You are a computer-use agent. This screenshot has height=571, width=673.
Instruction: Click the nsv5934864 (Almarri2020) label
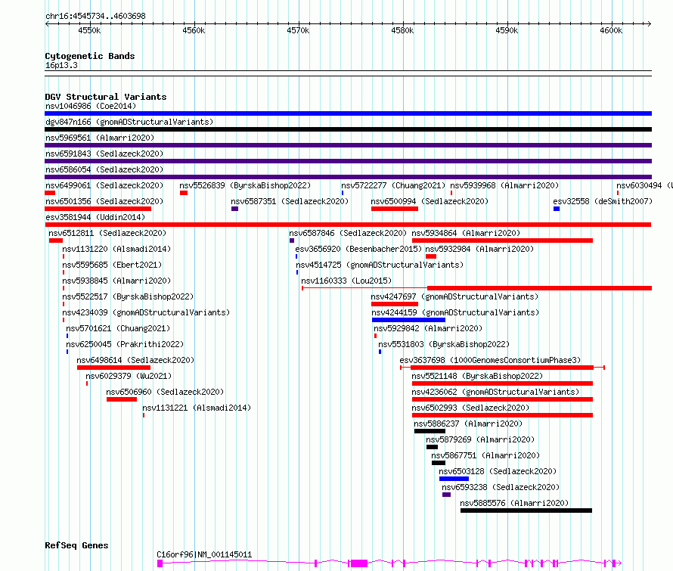pyautogui.click(x=466, y=233)
